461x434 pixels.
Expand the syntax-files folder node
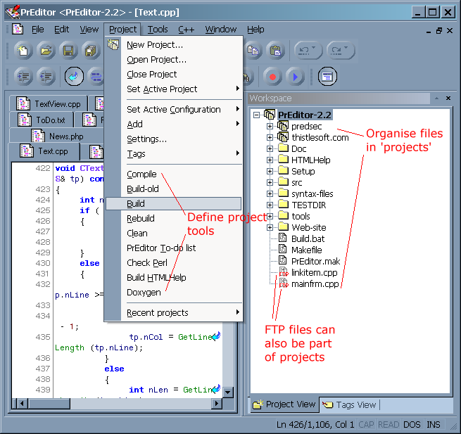tap(270, 193)
